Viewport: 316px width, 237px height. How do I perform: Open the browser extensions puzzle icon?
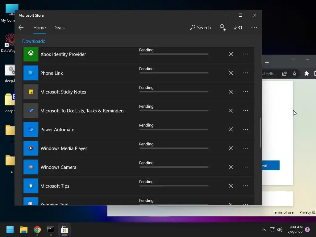tap(306, 73)
